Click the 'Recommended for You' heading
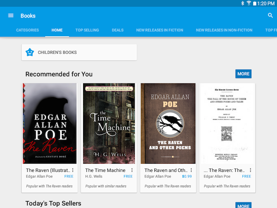This screenshot has height=208, width=277. [x=59, y=74]
